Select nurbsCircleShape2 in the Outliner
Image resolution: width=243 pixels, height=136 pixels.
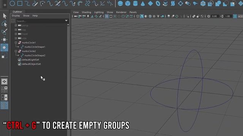35,56
